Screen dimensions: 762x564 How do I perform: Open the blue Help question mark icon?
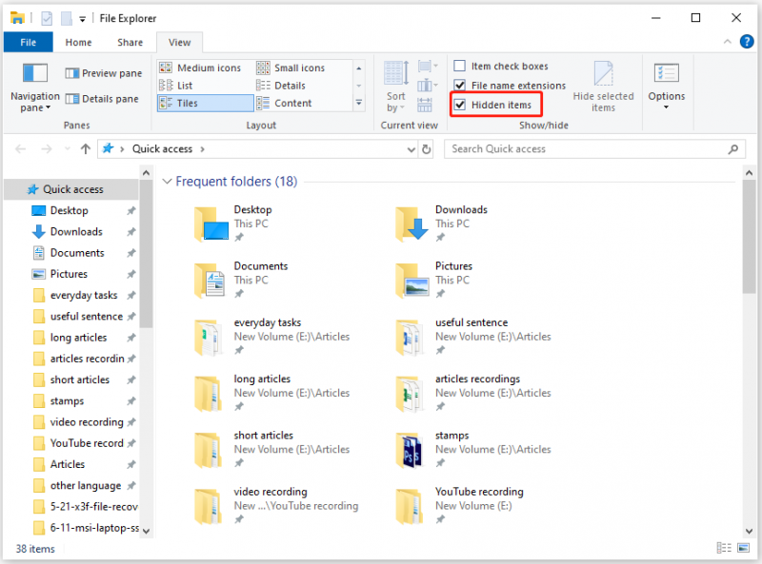coord(747,42)
